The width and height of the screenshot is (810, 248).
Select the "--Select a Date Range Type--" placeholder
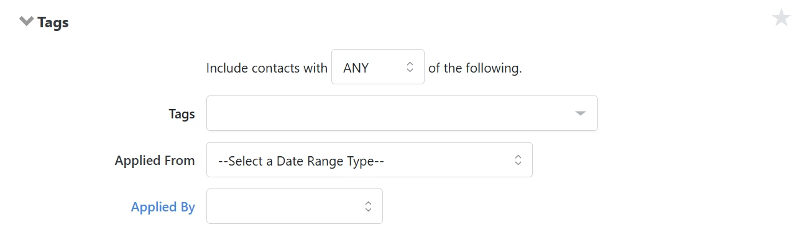(301, 161)
